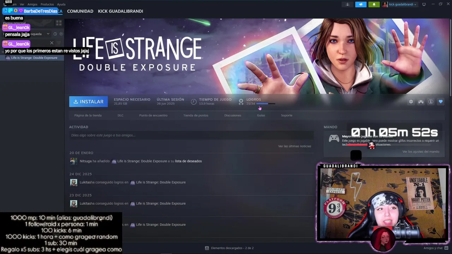Open the Productos menu

pyautogui.click(x=47, y=5)
